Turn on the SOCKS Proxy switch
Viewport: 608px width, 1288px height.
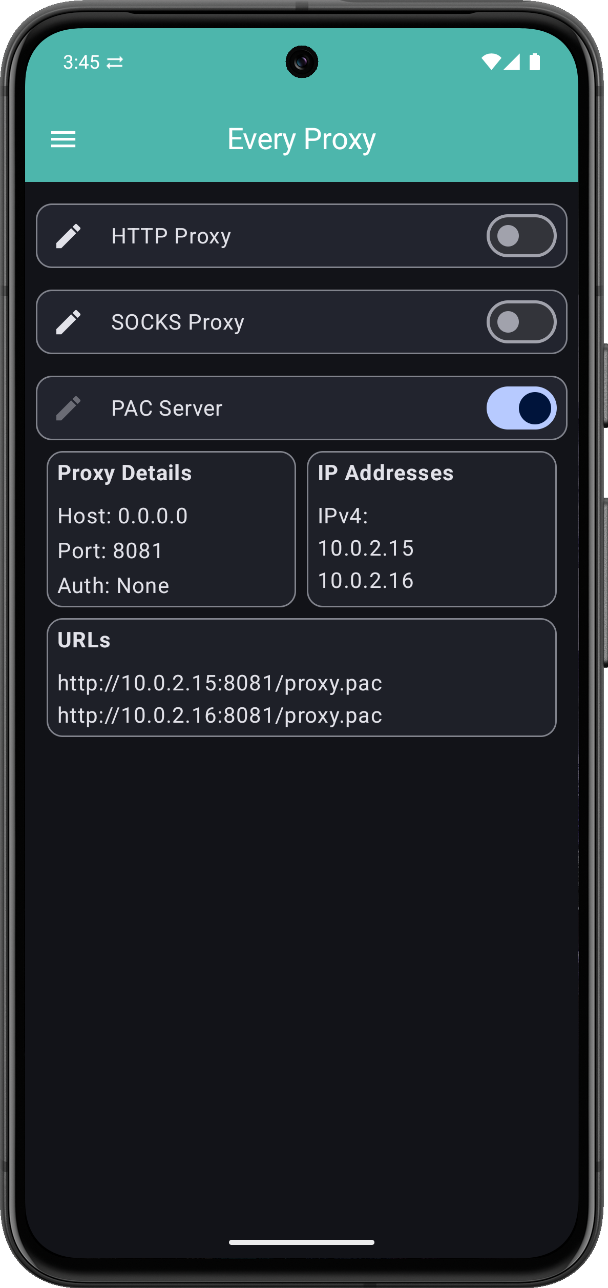tap(521, 322)
